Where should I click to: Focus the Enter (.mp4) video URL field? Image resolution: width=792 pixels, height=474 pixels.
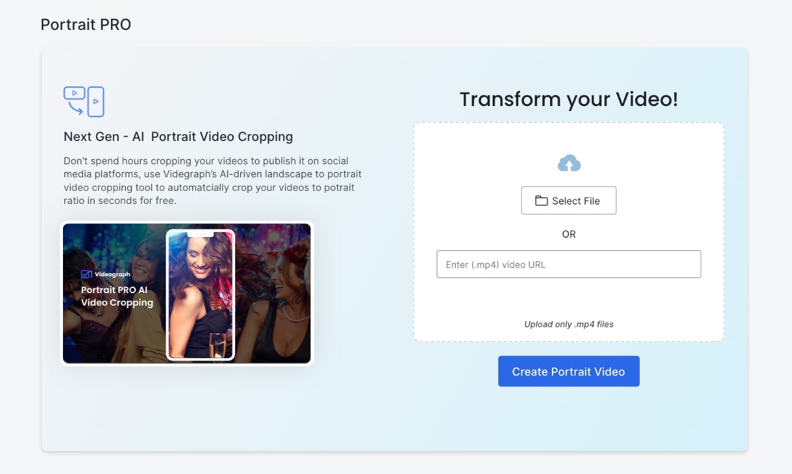click(x=569, y=264)
